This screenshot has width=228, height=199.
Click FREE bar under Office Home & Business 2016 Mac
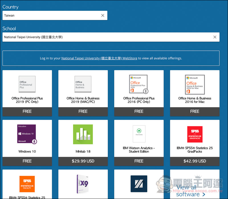click(195, 111)
